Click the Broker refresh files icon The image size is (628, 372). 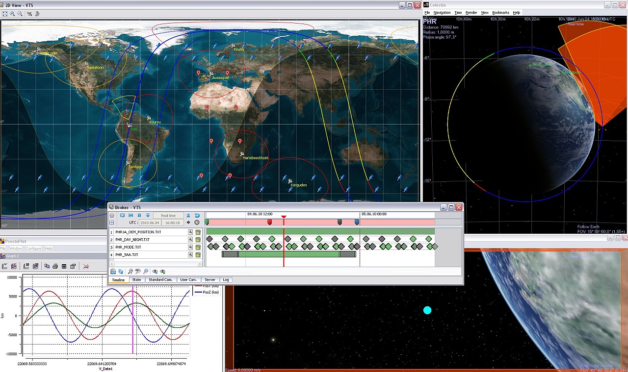point(121,272)
